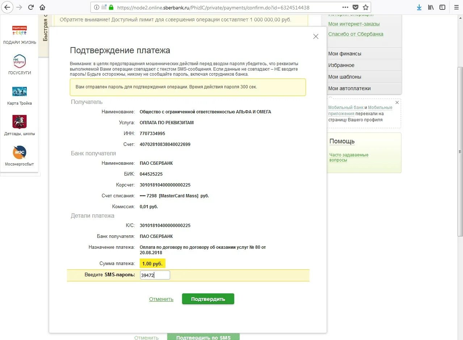Click the SMS-пароль input field

(x=155, y=275)
